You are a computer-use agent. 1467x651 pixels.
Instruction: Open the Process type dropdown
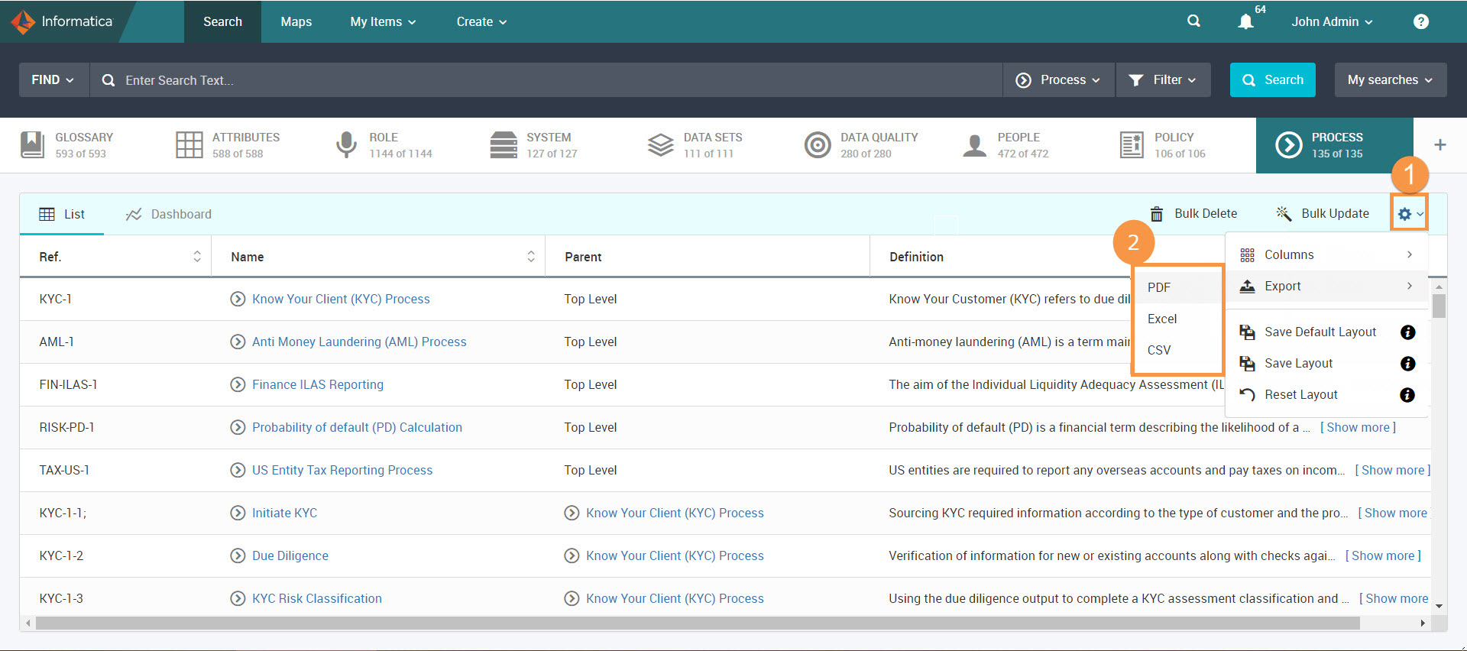click(x=1058, y=79)
